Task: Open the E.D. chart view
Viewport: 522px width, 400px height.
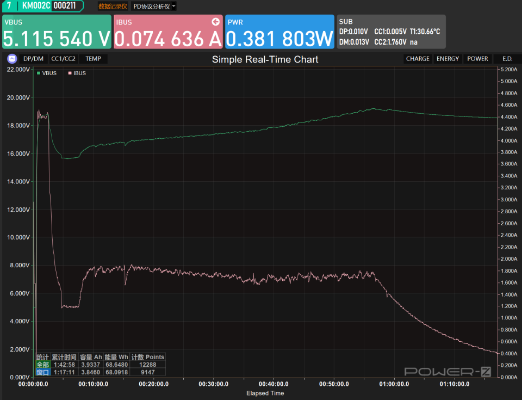Action: (x=507, y=59)
